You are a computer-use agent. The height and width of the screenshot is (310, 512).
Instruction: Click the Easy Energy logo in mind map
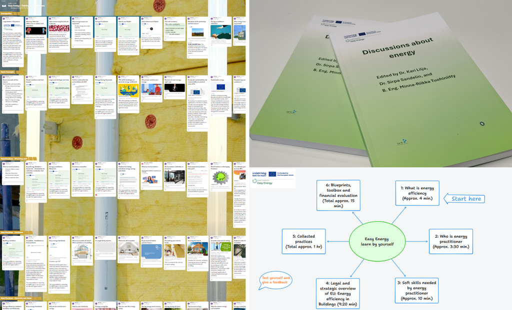click(262, 182)
